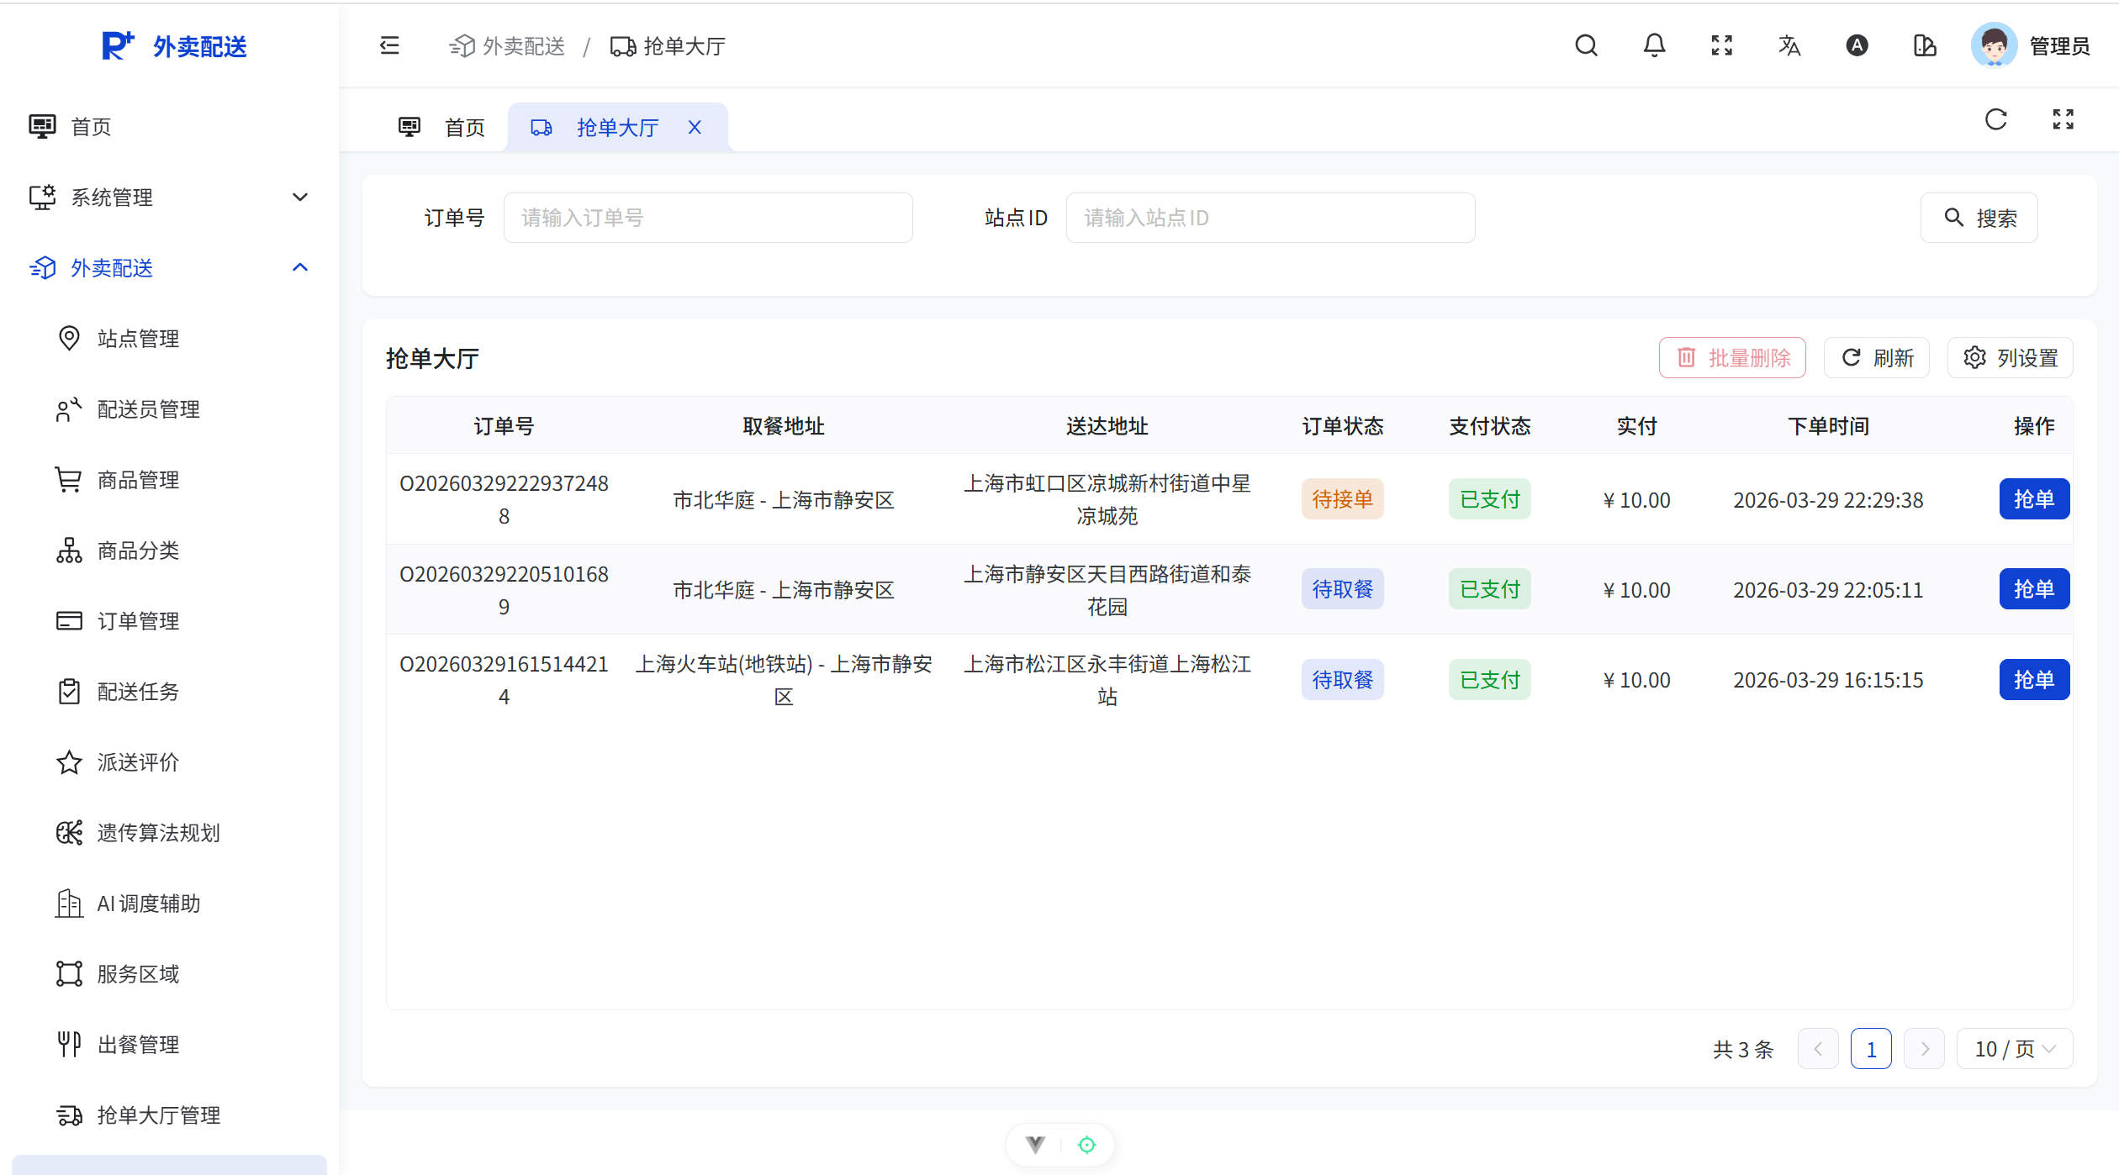Click the theme layout settings icon

click(1925, 45)
